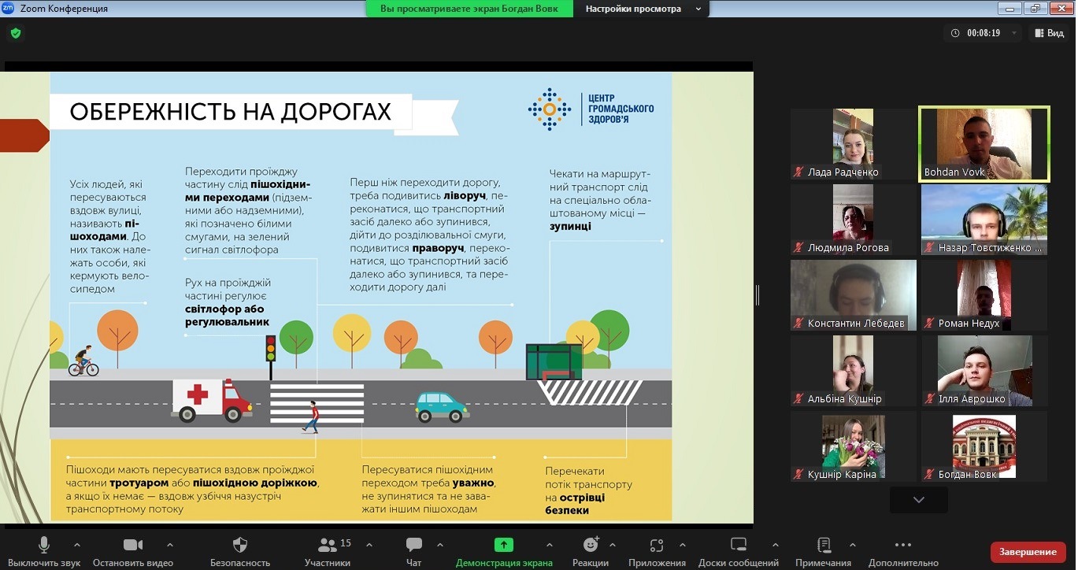The height and width of the screenshot is (570, 1078).
Task: Open the Приложения apps icon
Action: tap(657, 545)
